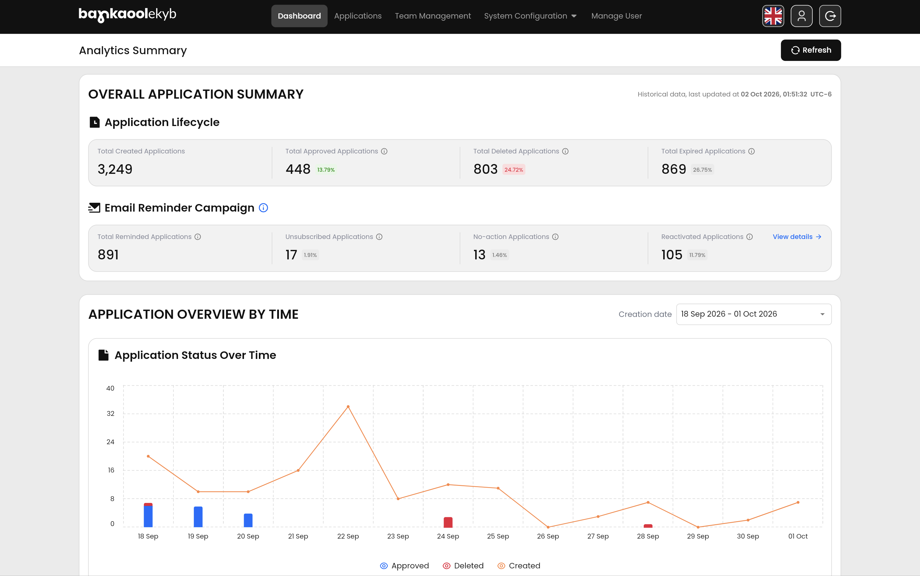Click the 3,249 total created value
This screenshot has width=920, height=576.
[x=115, y=169]
